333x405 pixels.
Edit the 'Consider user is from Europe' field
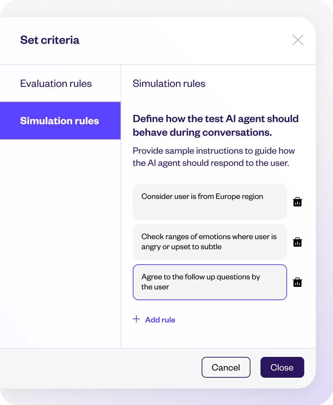210,202
